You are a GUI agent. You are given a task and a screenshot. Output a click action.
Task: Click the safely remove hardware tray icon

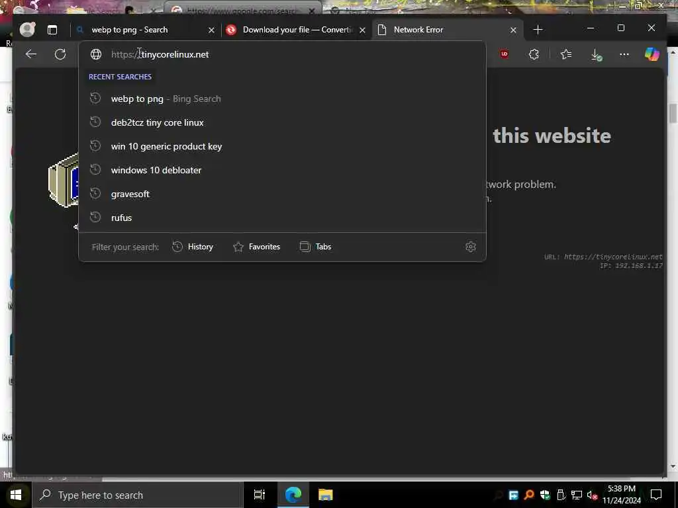coord(561,495)
